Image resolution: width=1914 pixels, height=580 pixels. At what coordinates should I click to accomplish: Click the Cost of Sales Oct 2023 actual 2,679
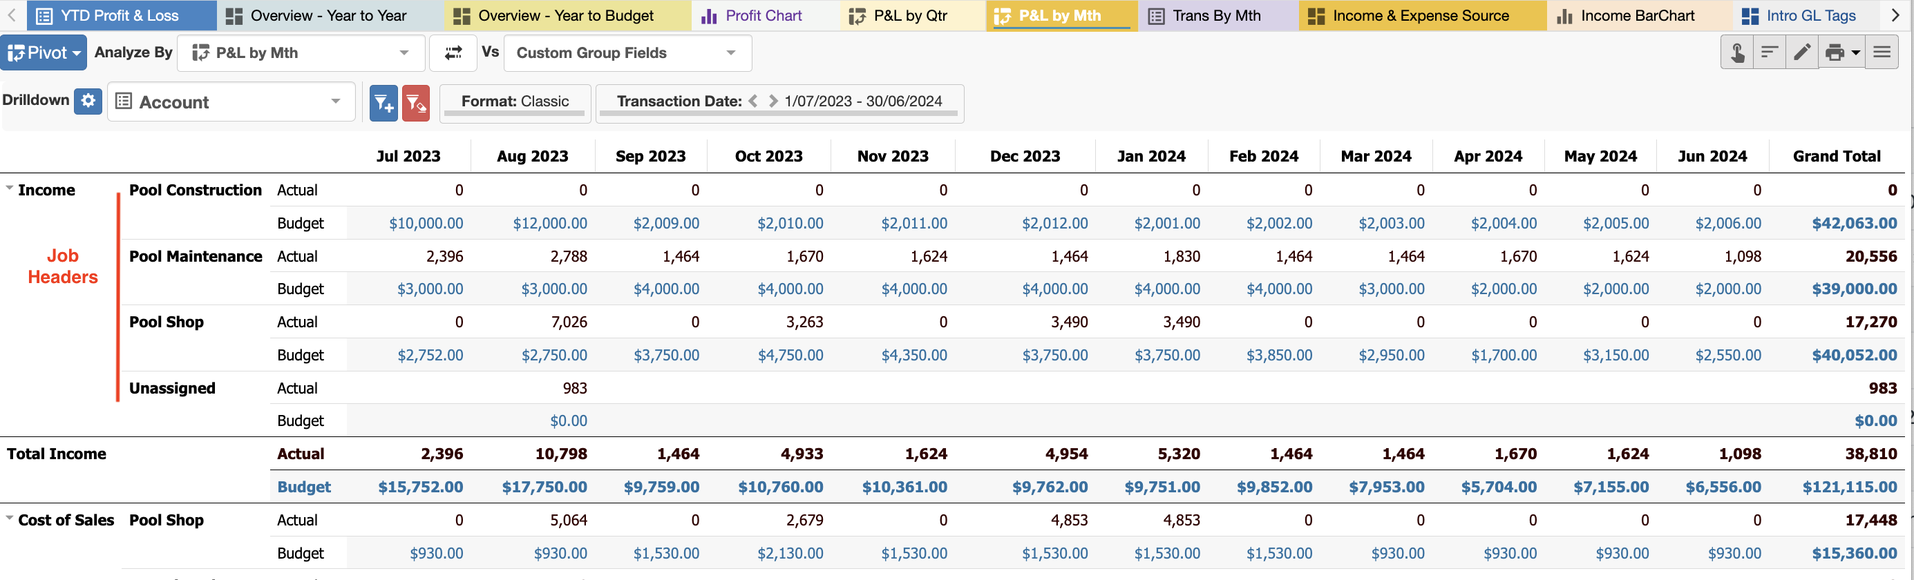tap(805, 520)
